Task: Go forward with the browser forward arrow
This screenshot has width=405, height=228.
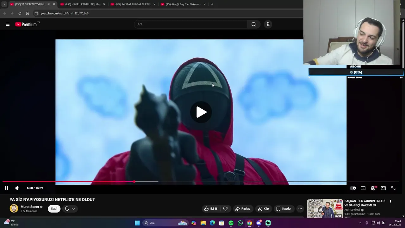Action: (x=12, y=13)
